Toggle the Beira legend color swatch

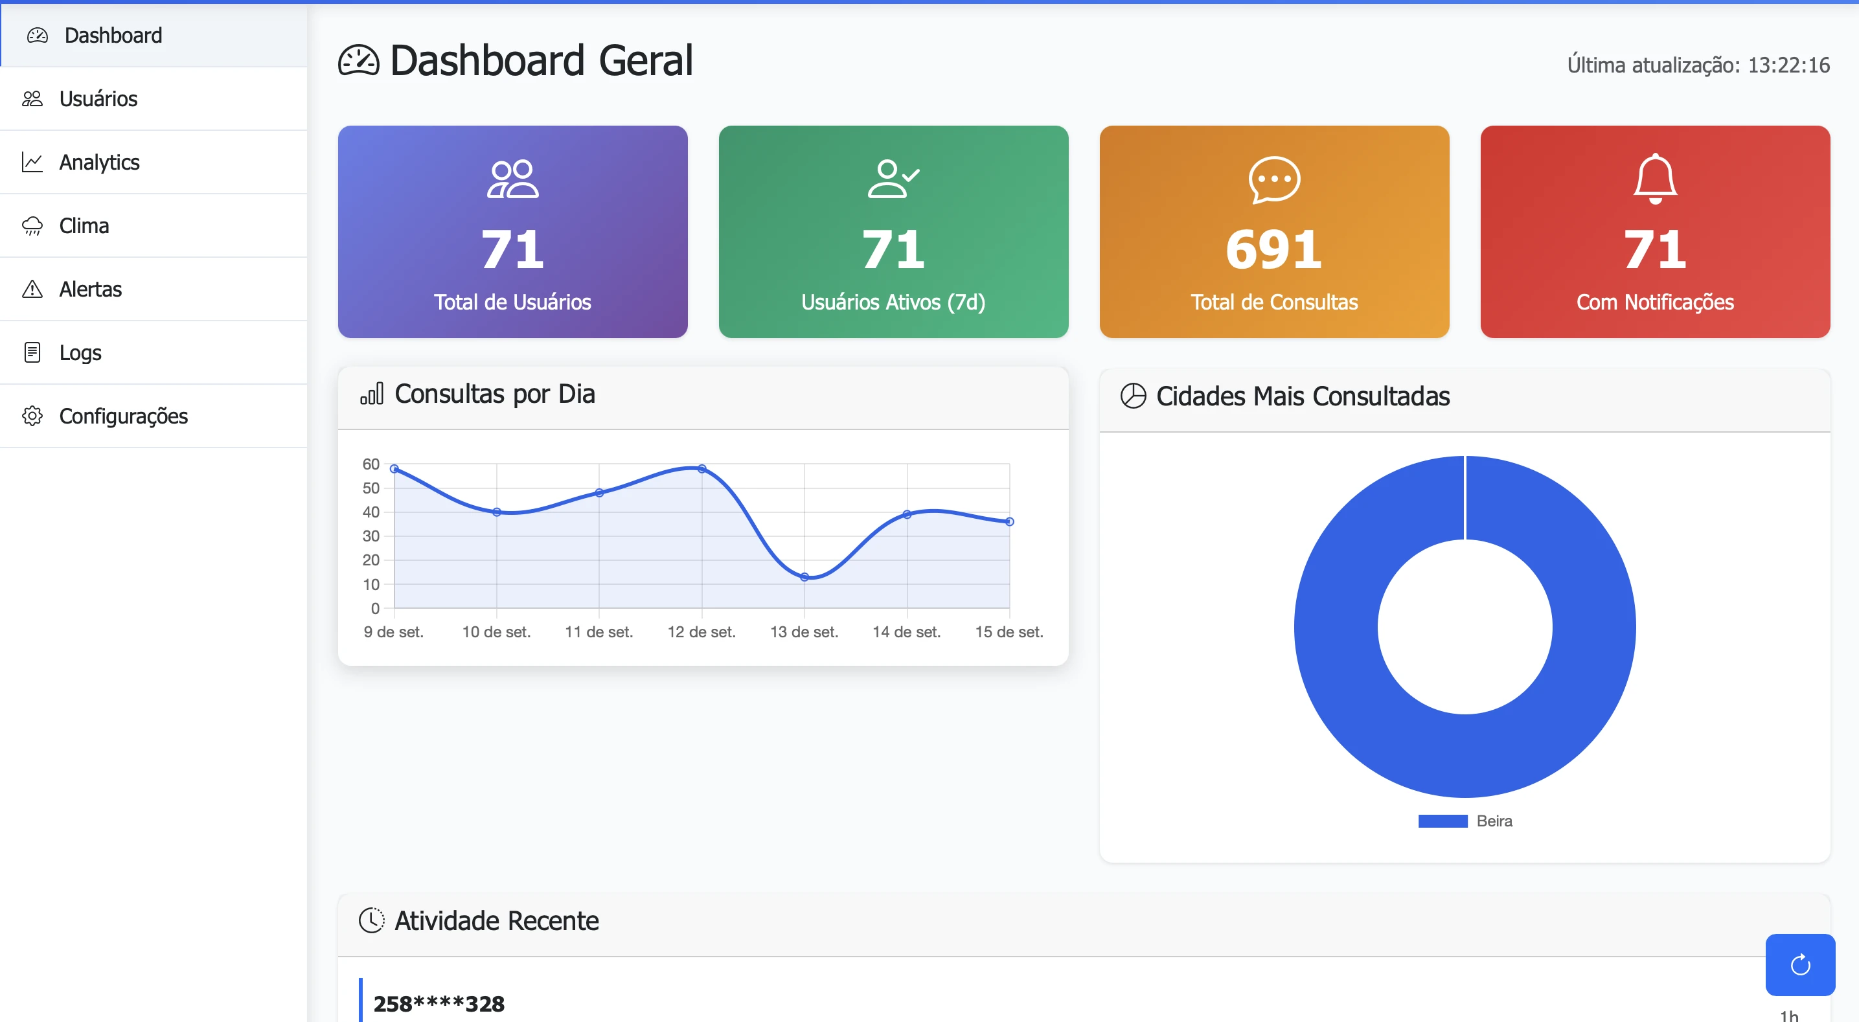1442,821
